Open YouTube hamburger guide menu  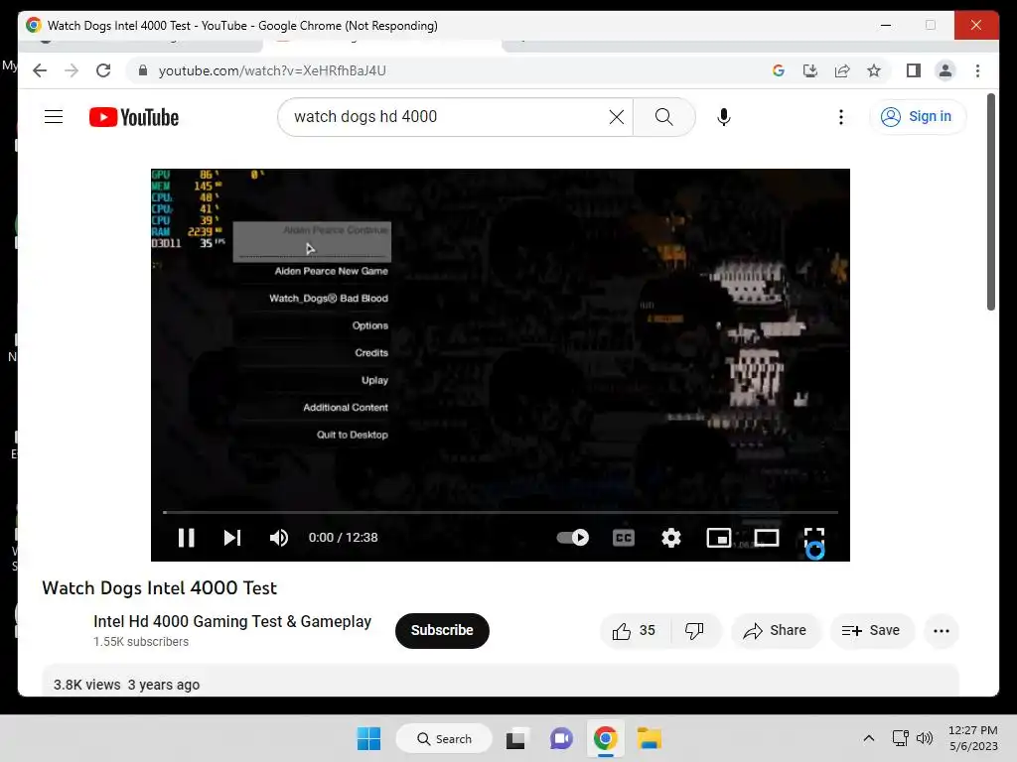(54, 117)
